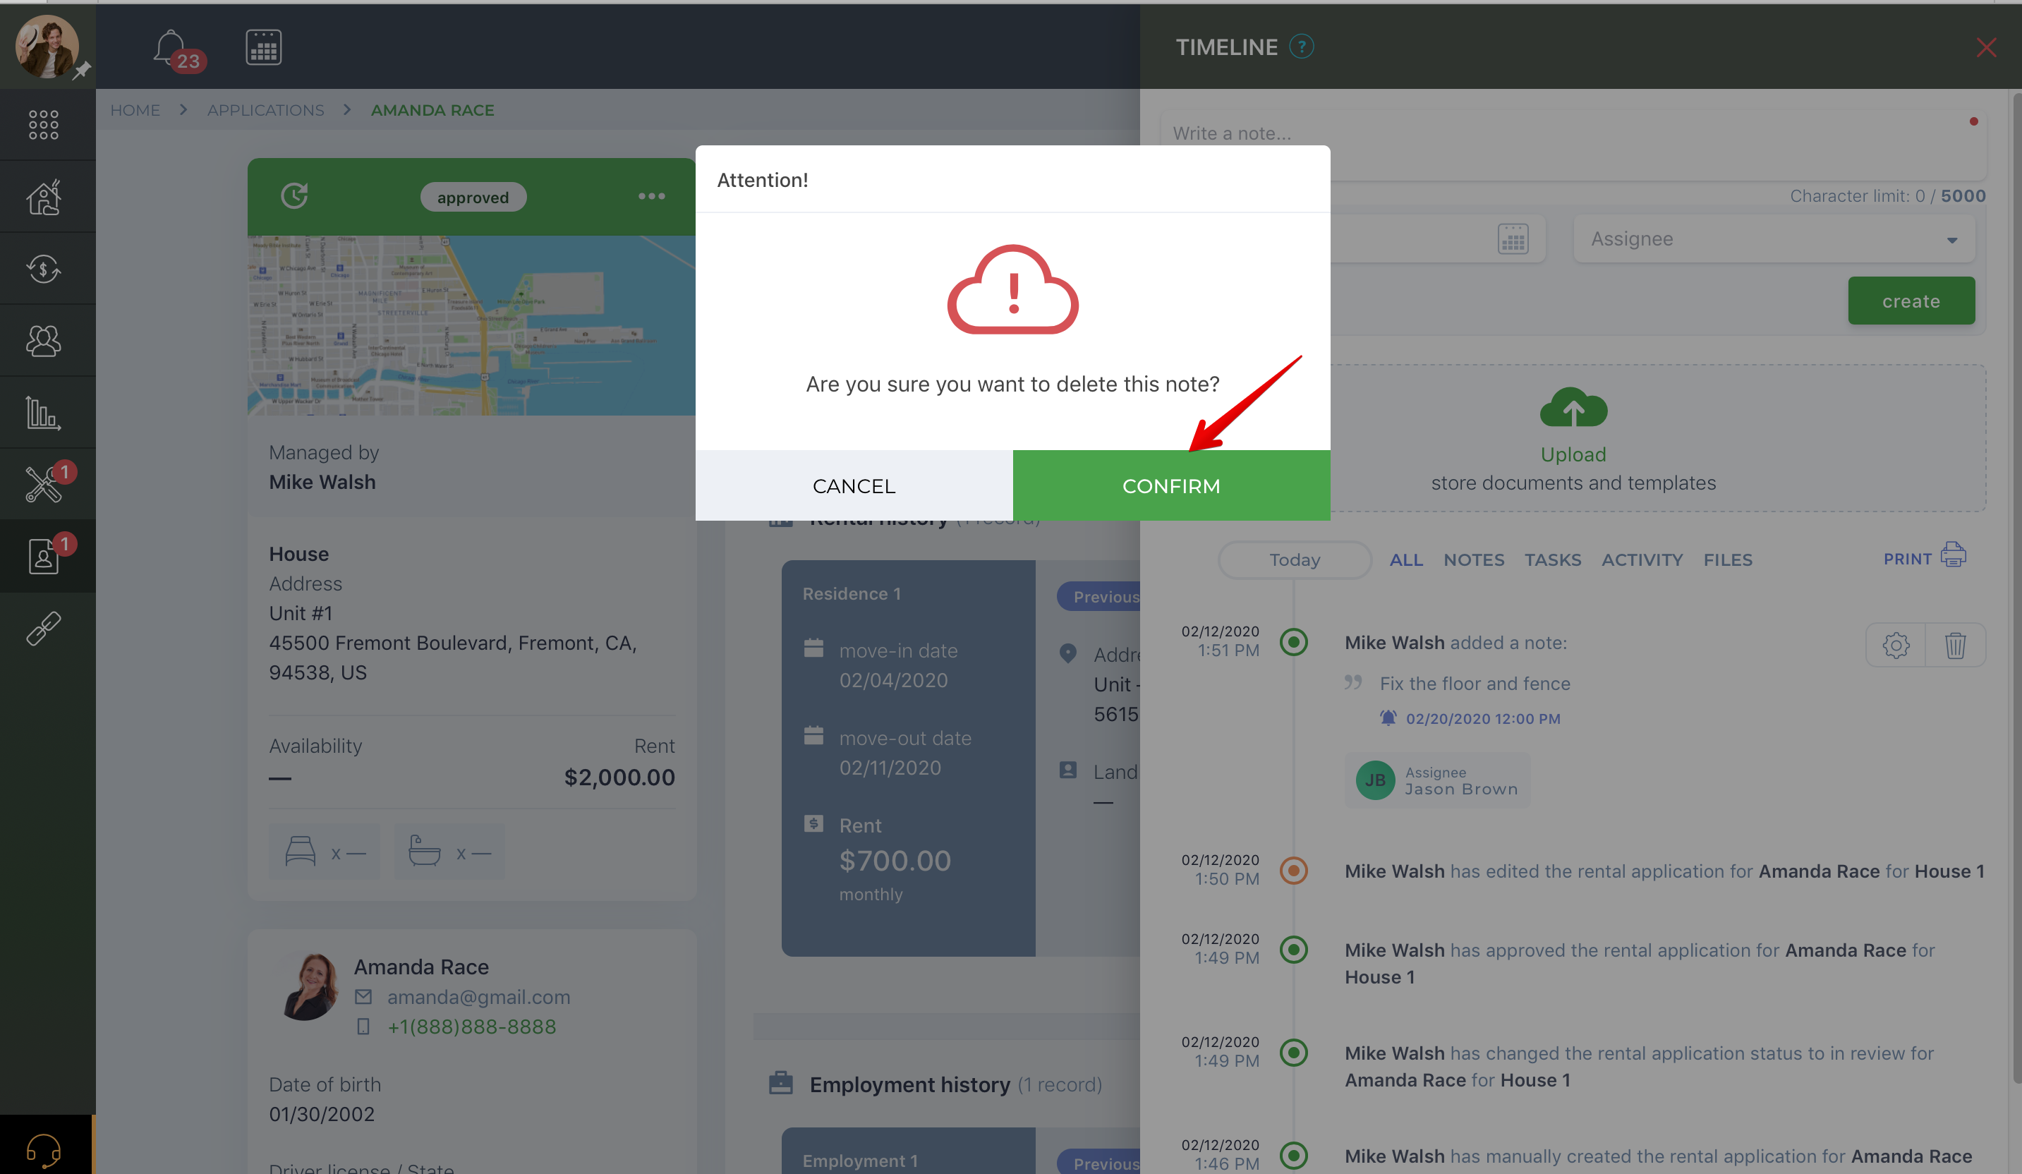Image resolution: width=2022 pixels, height=1174 pixels.
Task: Click first 1:49 PM approved timeline marker
Action: pyautogui.click(x=1292, y=950)
